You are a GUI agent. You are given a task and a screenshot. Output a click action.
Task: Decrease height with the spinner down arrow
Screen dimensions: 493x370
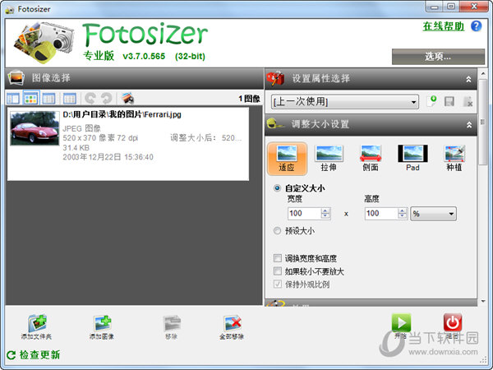click(x=403, y=216)
